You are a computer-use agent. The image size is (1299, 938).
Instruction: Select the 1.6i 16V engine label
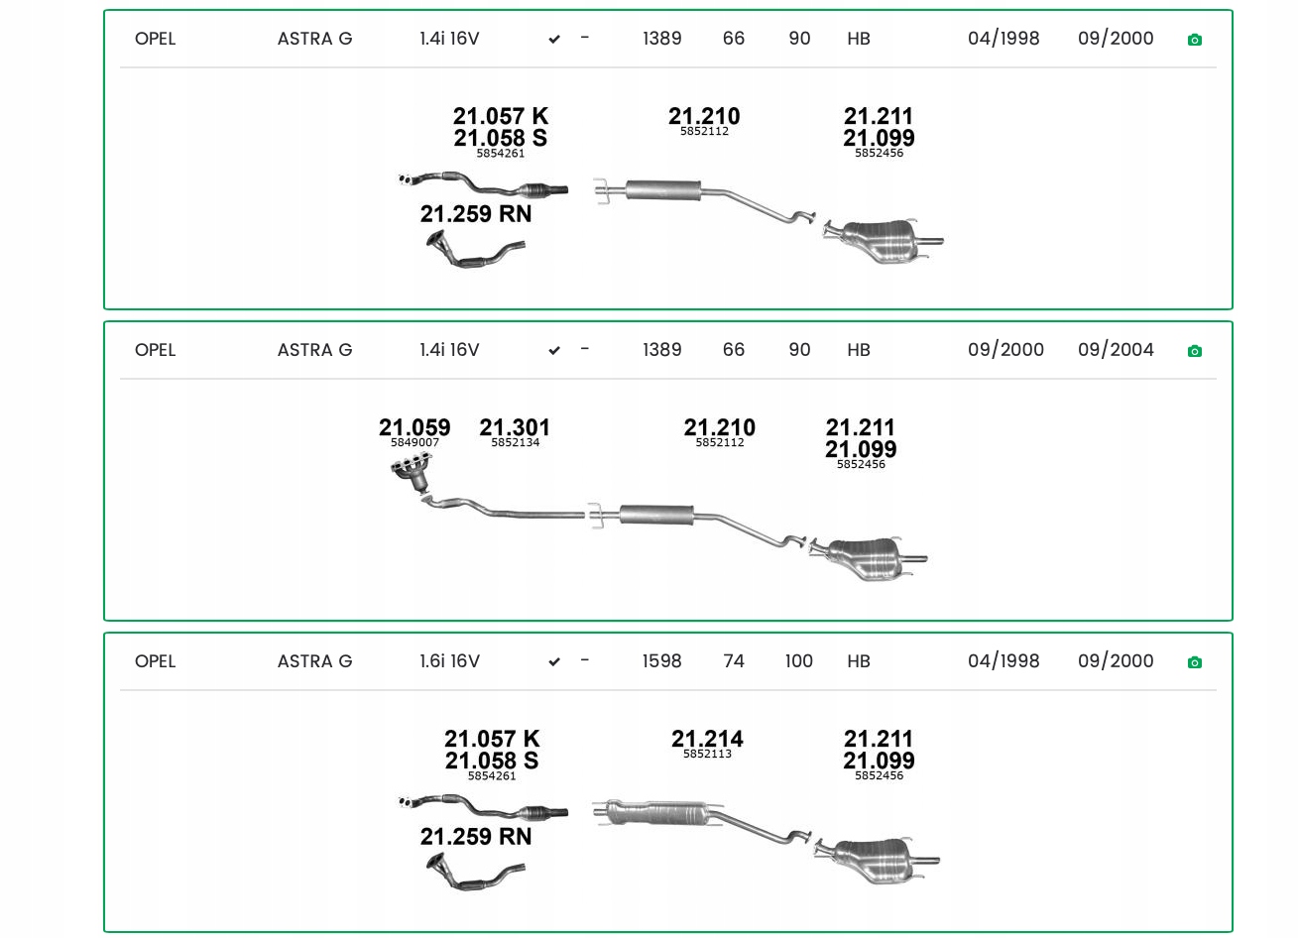tap(449, 661)
